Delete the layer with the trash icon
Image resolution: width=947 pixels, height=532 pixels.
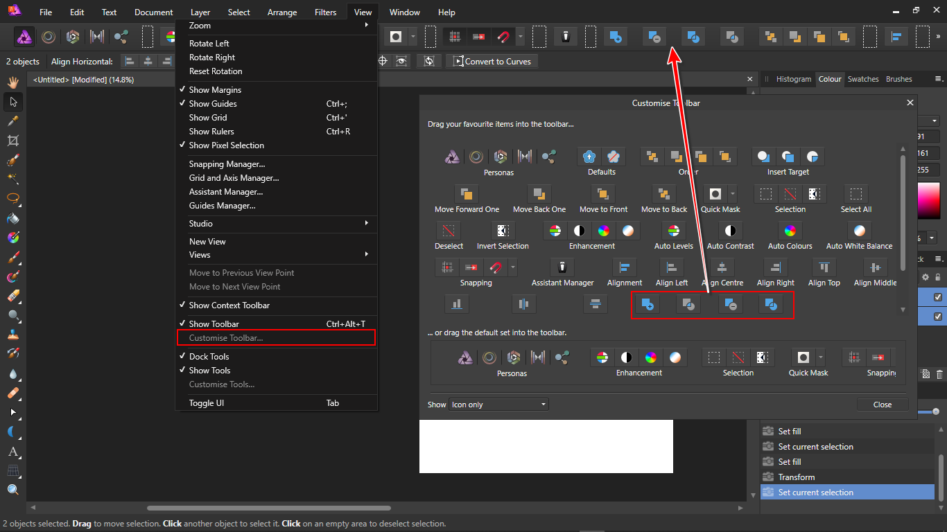click(939, 374)
